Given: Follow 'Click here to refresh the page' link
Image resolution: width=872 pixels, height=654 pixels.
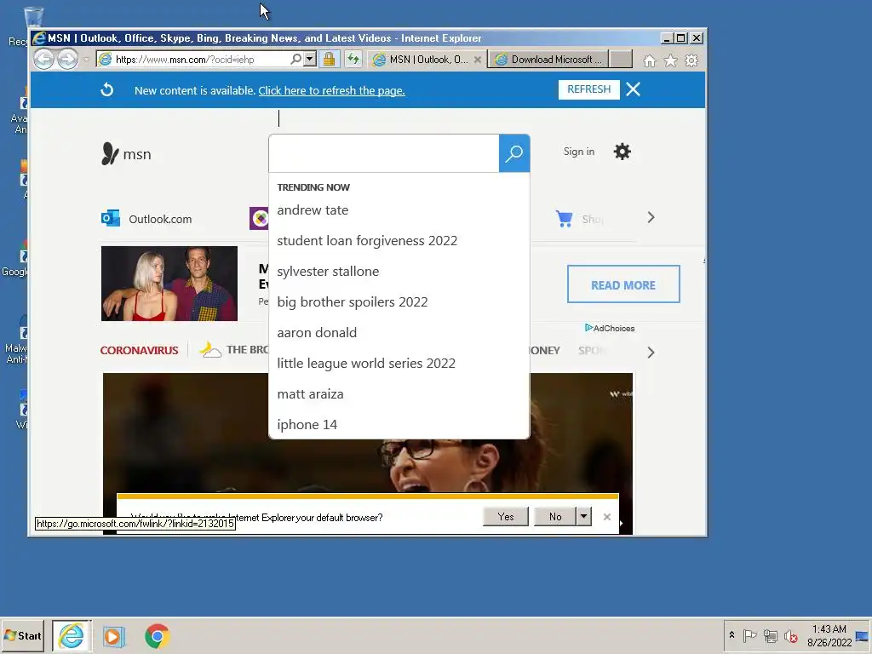Looking at the screenshot, I should 331,90.
